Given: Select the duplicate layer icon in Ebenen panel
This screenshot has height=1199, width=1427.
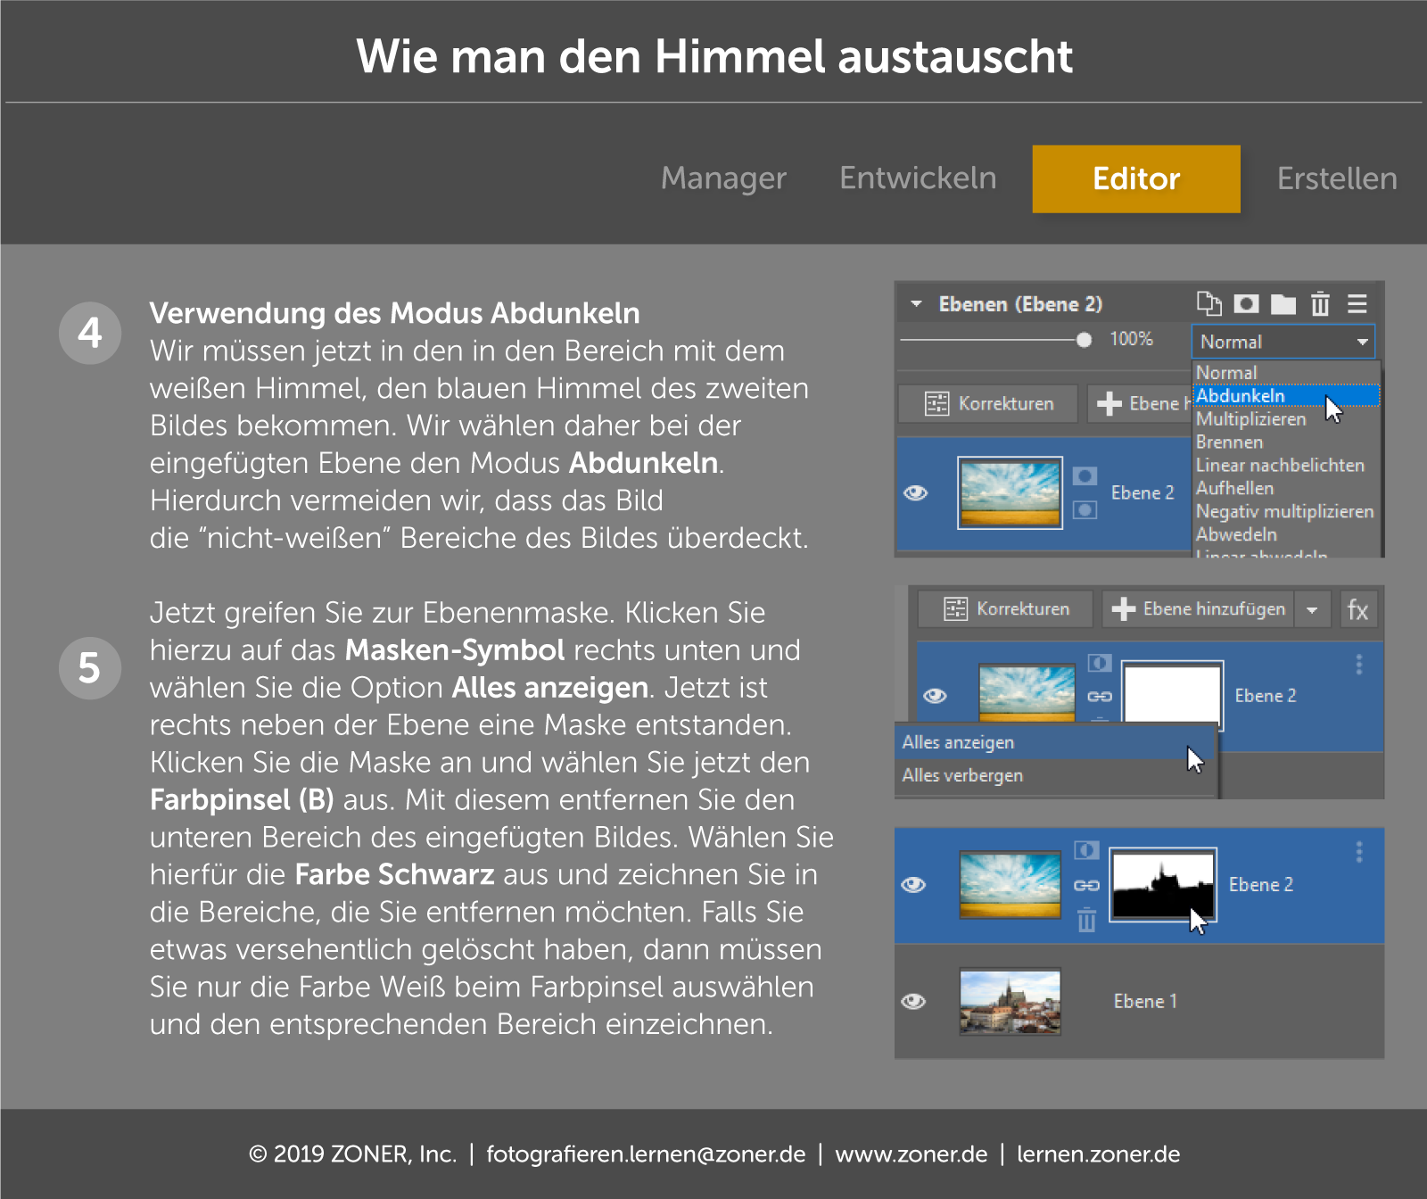Looking at the screenshot, I should (x=1208, y=303).
